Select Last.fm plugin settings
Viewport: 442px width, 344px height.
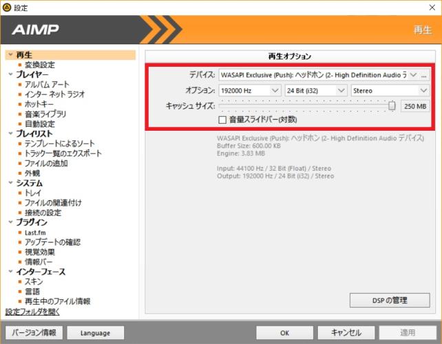[35, 233]
